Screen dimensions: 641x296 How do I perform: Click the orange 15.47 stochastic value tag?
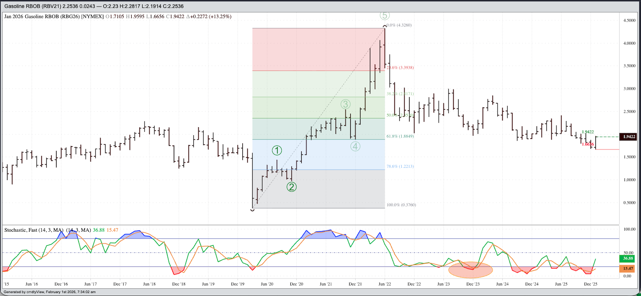click(628, 269)
